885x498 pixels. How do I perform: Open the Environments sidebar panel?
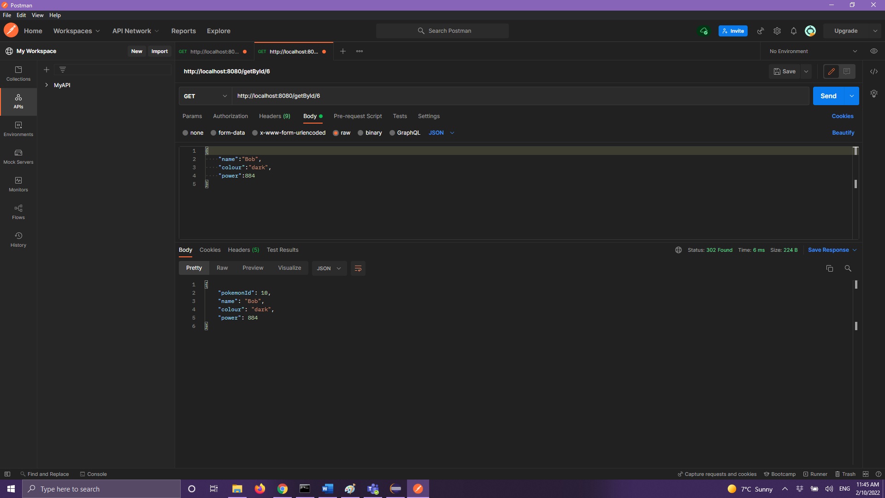pos(18,129)
